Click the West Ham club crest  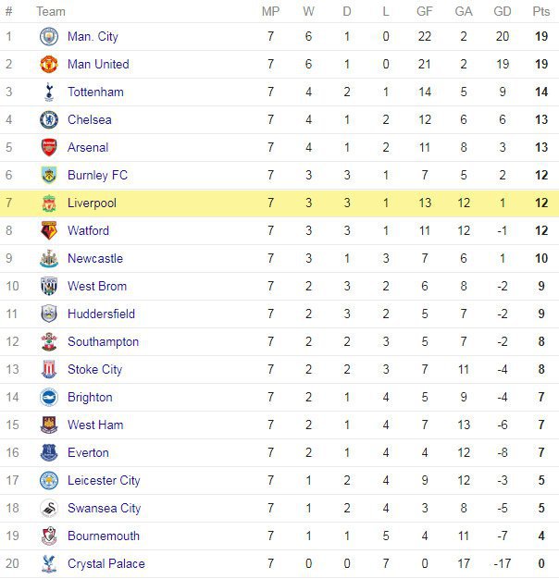pyautogui.click(x=49, y=425)
